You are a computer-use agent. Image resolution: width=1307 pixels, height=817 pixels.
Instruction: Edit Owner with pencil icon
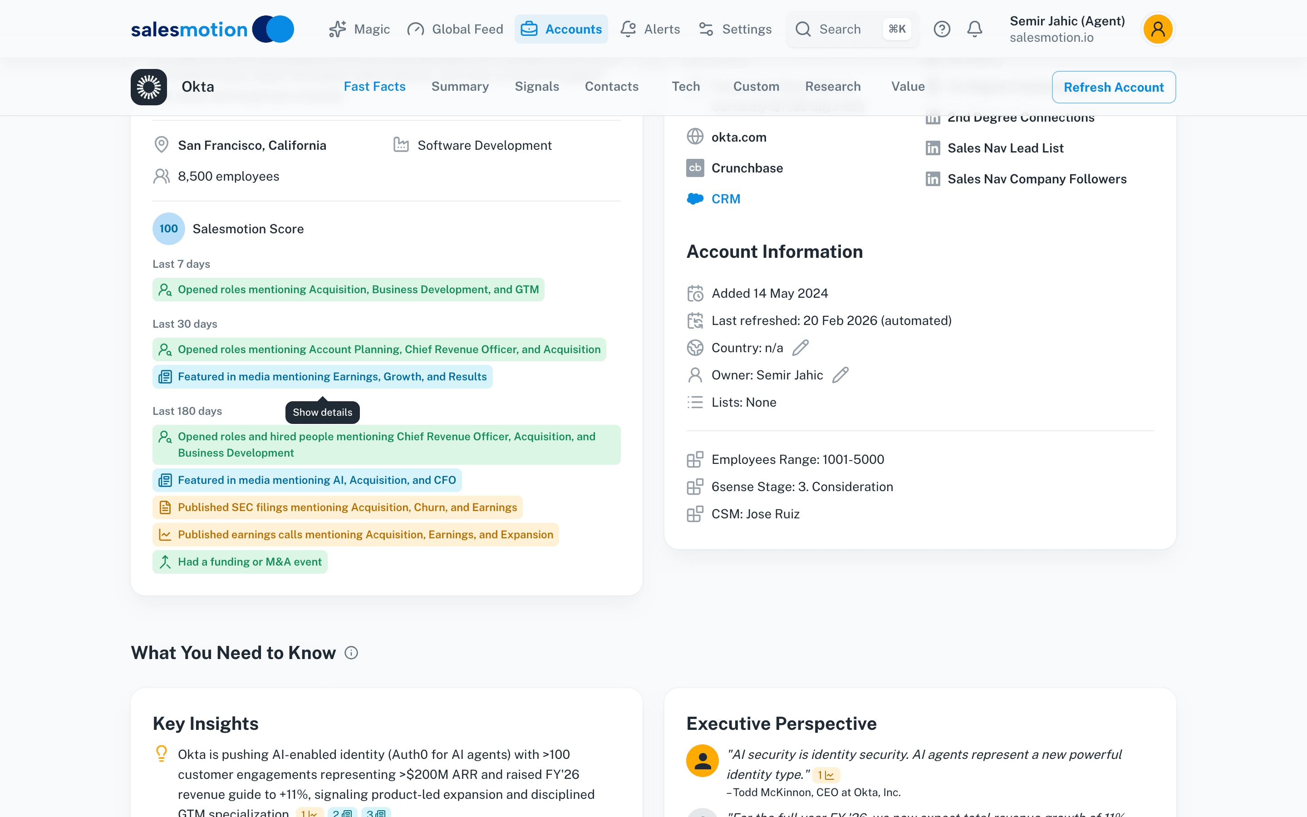840,375
